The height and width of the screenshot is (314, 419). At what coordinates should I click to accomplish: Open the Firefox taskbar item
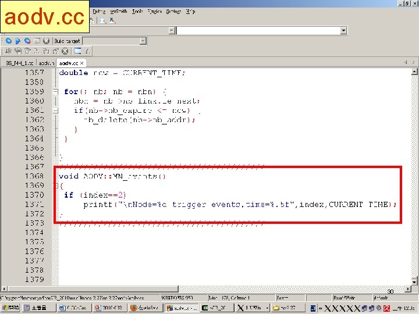145,308
